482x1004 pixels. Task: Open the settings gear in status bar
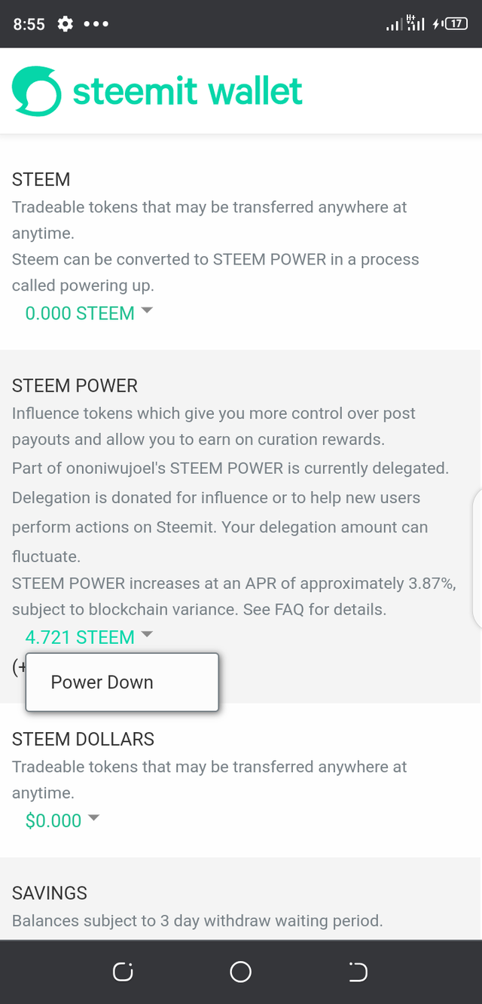[x=66, y=24]
